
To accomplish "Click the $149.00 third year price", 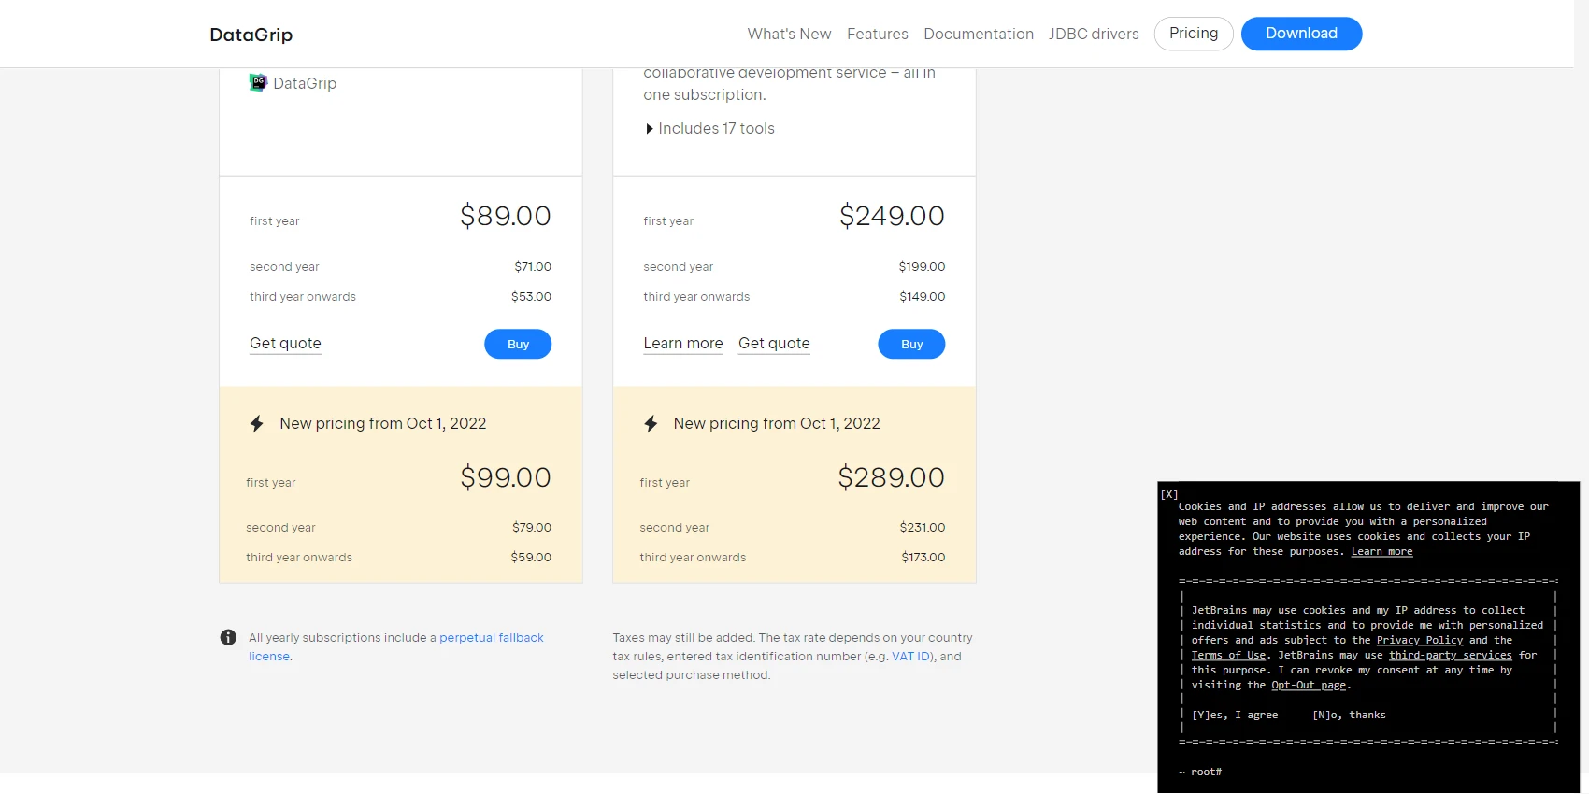I will (923, 297).
